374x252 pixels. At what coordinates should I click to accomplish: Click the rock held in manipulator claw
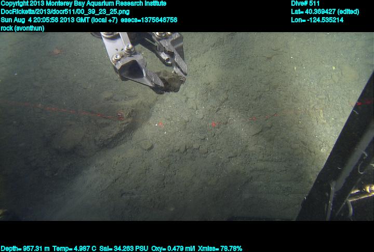point(172,81)
